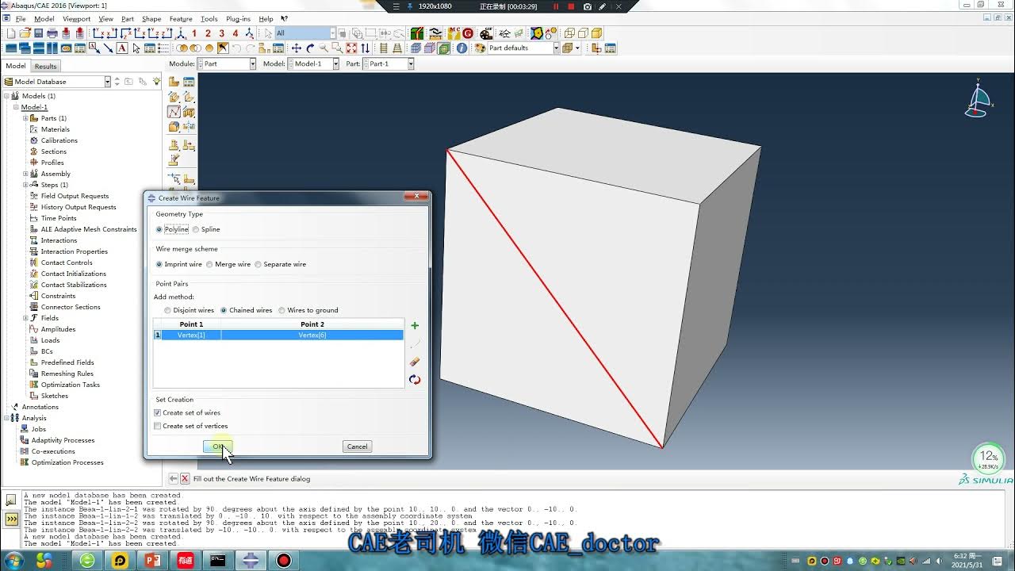
Task: Open the selection filter All dropdown
Action: pos(333,33)
